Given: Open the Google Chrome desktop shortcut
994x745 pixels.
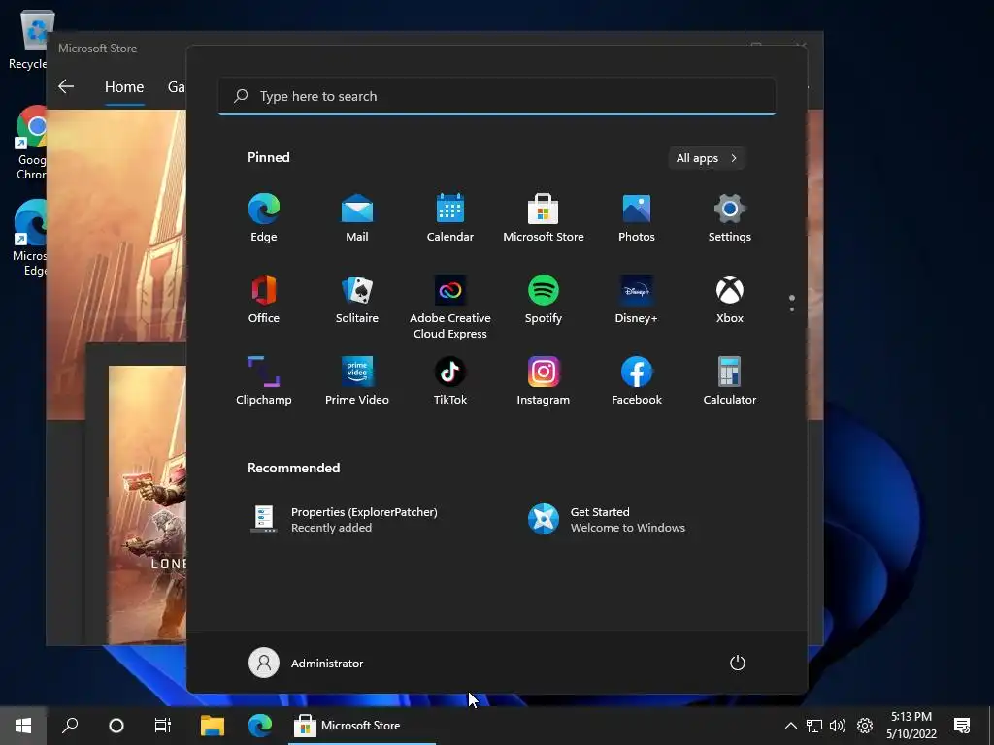Looking at the screenshot, I should pos(32,143).
